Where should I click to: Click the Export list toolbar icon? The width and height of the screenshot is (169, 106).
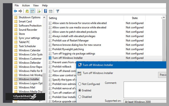(x=39, y=11)
